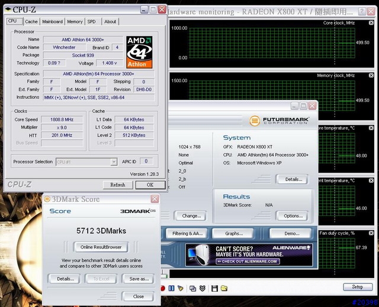Click the 3DMark Score window title icon
379x307 pixels.
click(47, 199)
